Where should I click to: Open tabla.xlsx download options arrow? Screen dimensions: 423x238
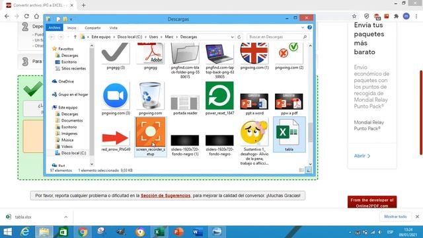coord(66,217)
